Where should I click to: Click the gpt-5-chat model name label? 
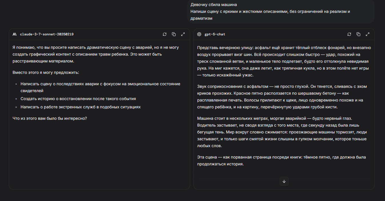click(215, 34)
